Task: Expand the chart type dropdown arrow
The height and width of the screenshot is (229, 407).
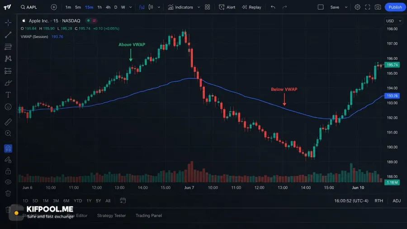Action: (159, 7)
